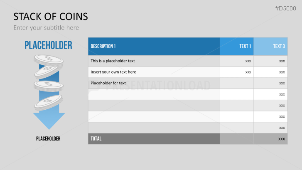The image size is (302, 170).
Task: Click the TOTAL row label
Action: click(x=96, y=138)
